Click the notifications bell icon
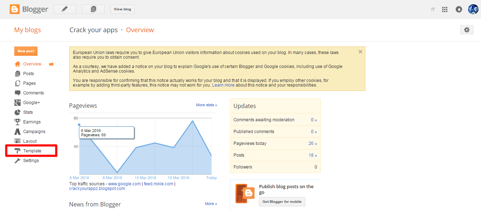 pyautogui.click(x=459, y=10)
